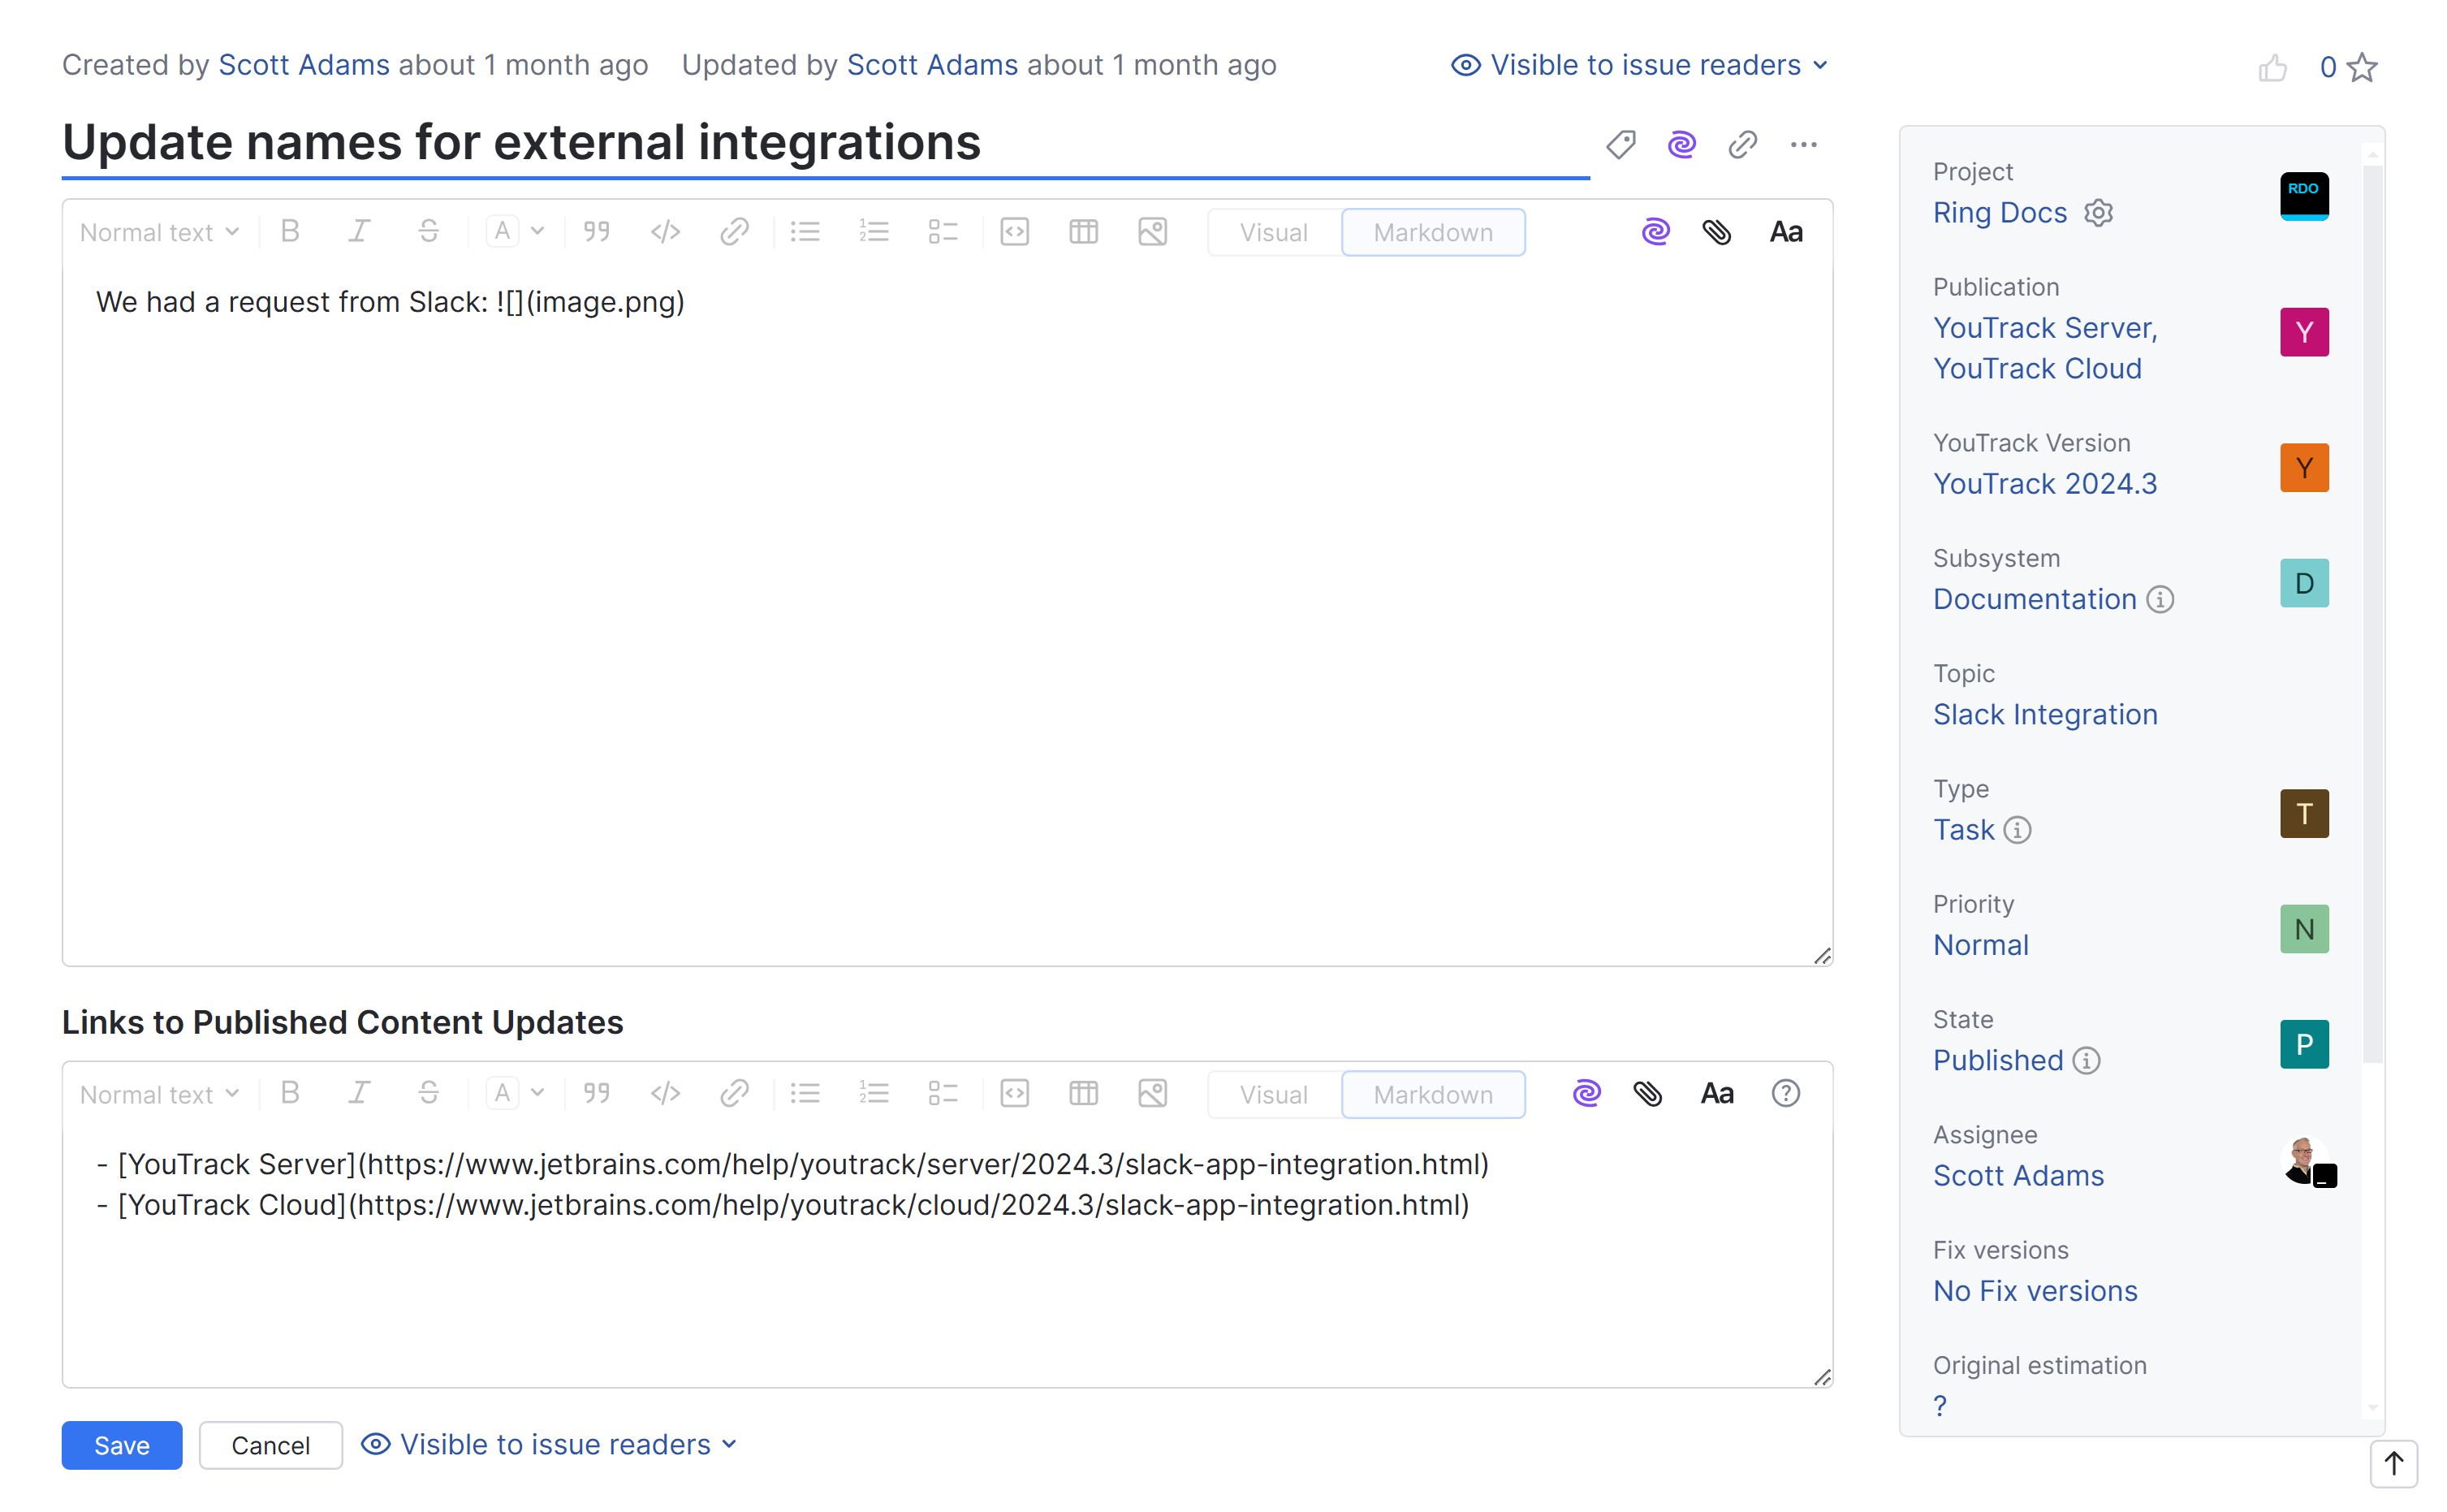
Task: Attach a file using the paperclip icon
Action: [1718, 231]
